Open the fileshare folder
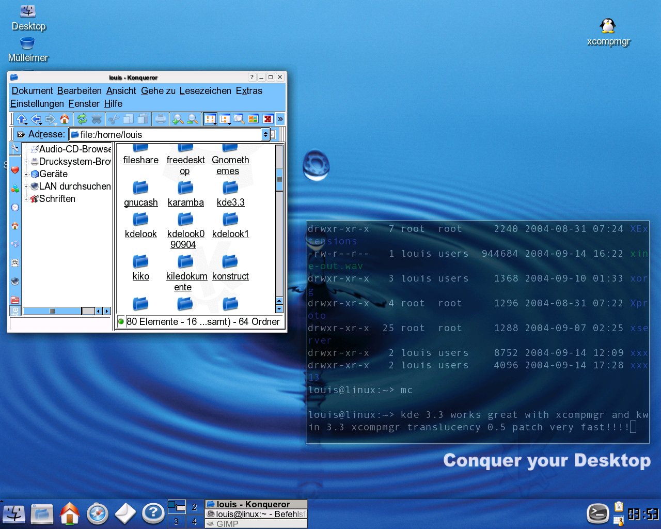The width and height of the screenshot is (661, 529). tap(140, 155)
